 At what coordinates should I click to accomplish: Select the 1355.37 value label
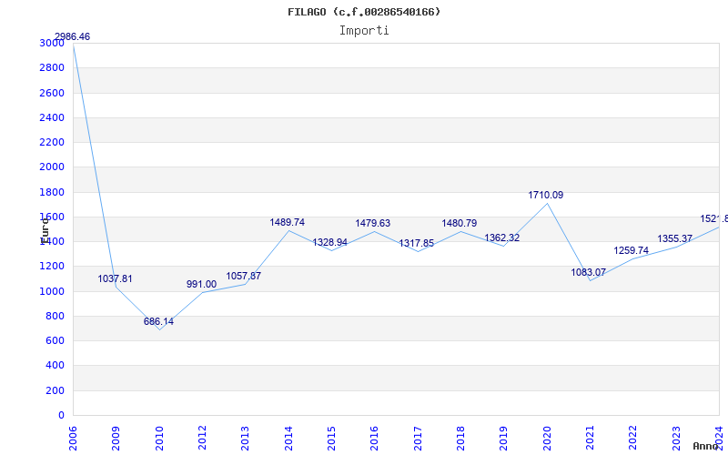[x=674, y=238]
